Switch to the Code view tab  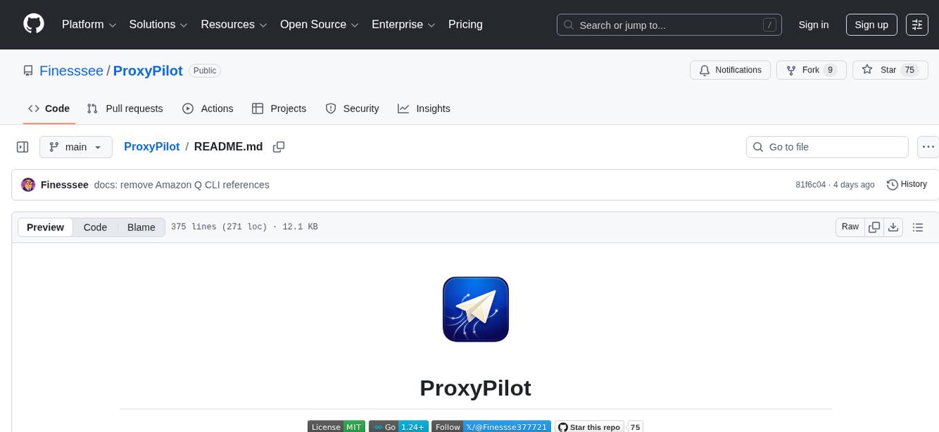pos(95,227)
